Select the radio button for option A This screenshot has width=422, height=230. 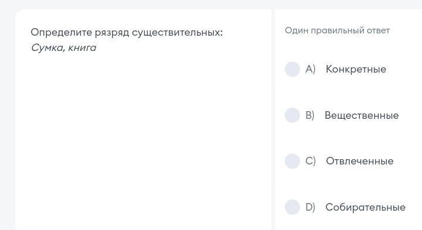[292, 69]
